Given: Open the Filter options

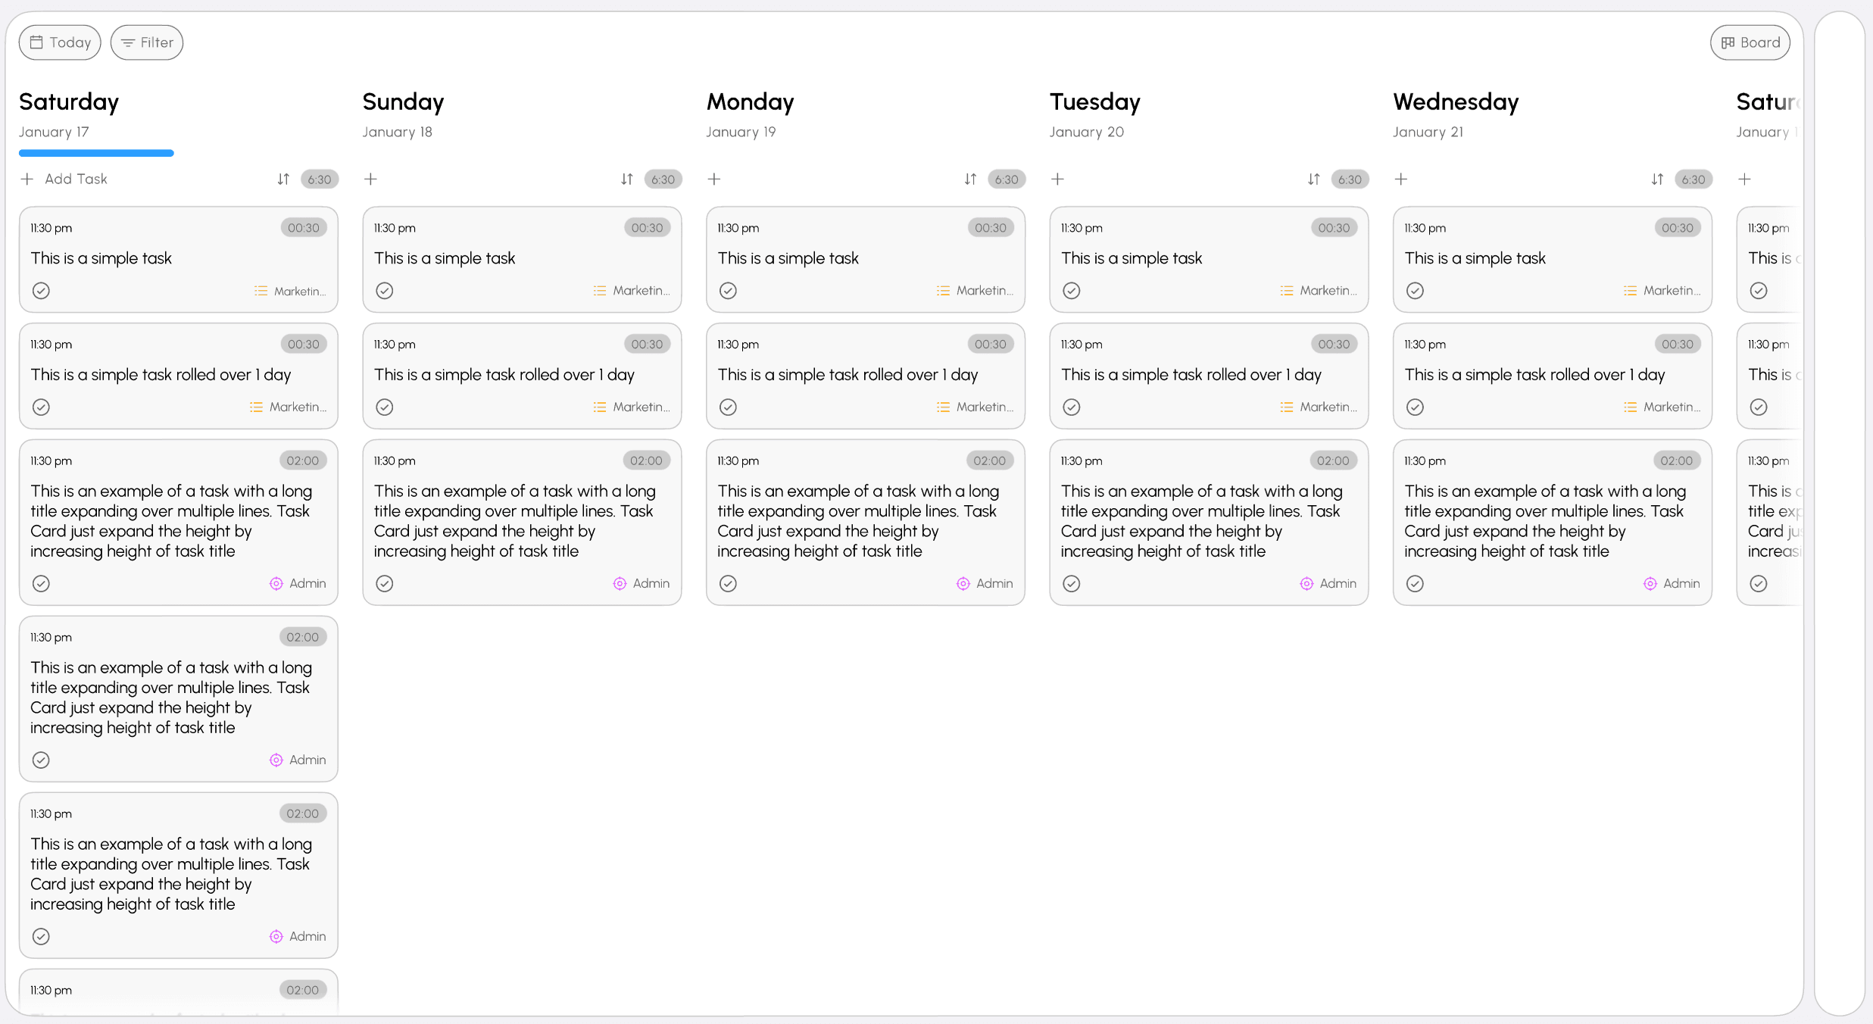Looking at the screenshot, I should pos(146,42).
